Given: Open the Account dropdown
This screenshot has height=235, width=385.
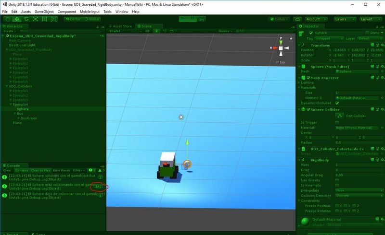Looking at the screenshot, I should [x=316, y=19].
